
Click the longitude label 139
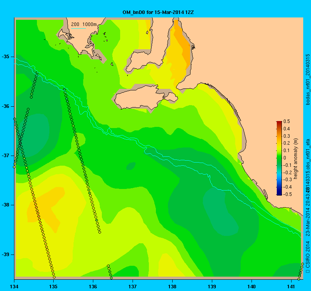212,286
